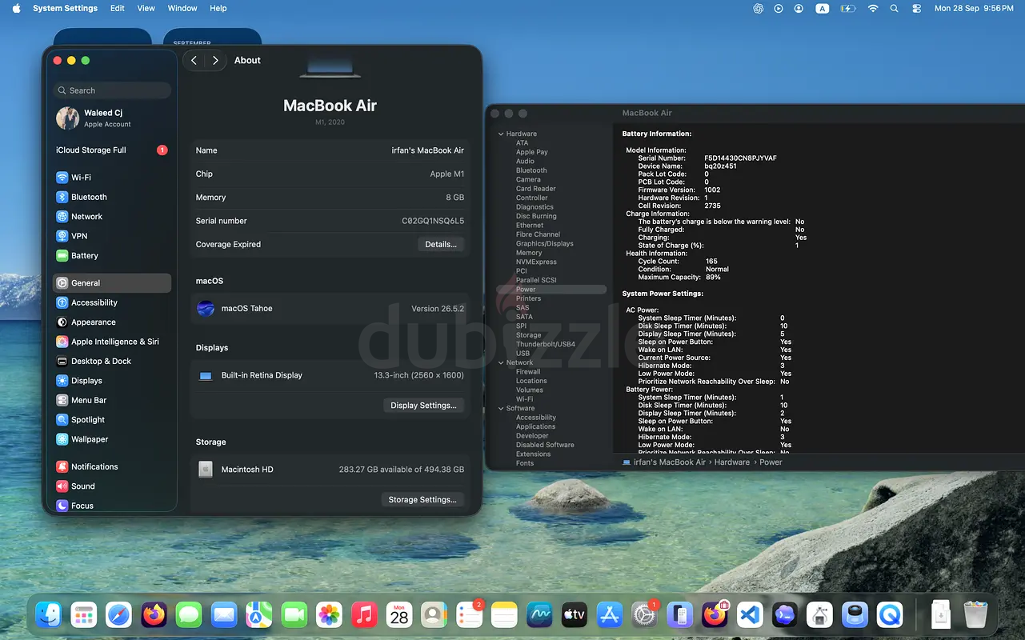Go forward using the right chevron button

pos(215,60)
